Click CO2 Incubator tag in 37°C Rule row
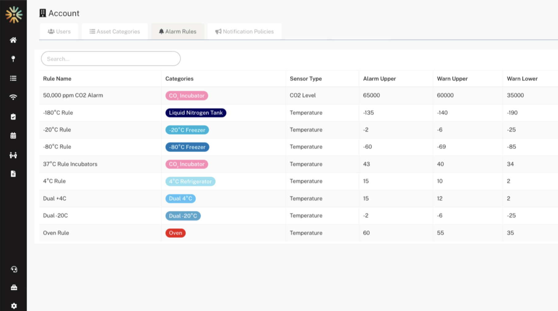 coord(187,164)
